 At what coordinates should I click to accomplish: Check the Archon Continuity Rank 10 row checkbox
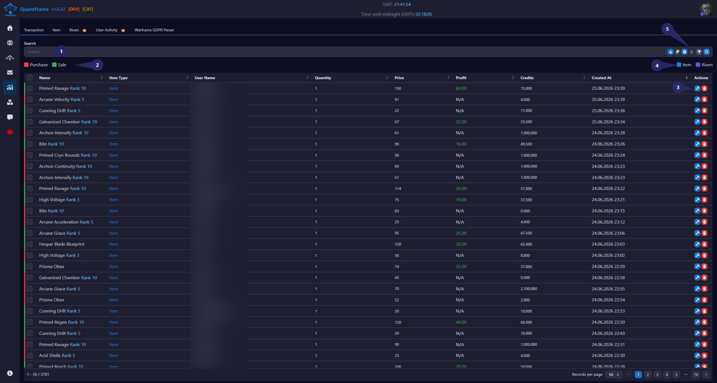click(30, 166)
